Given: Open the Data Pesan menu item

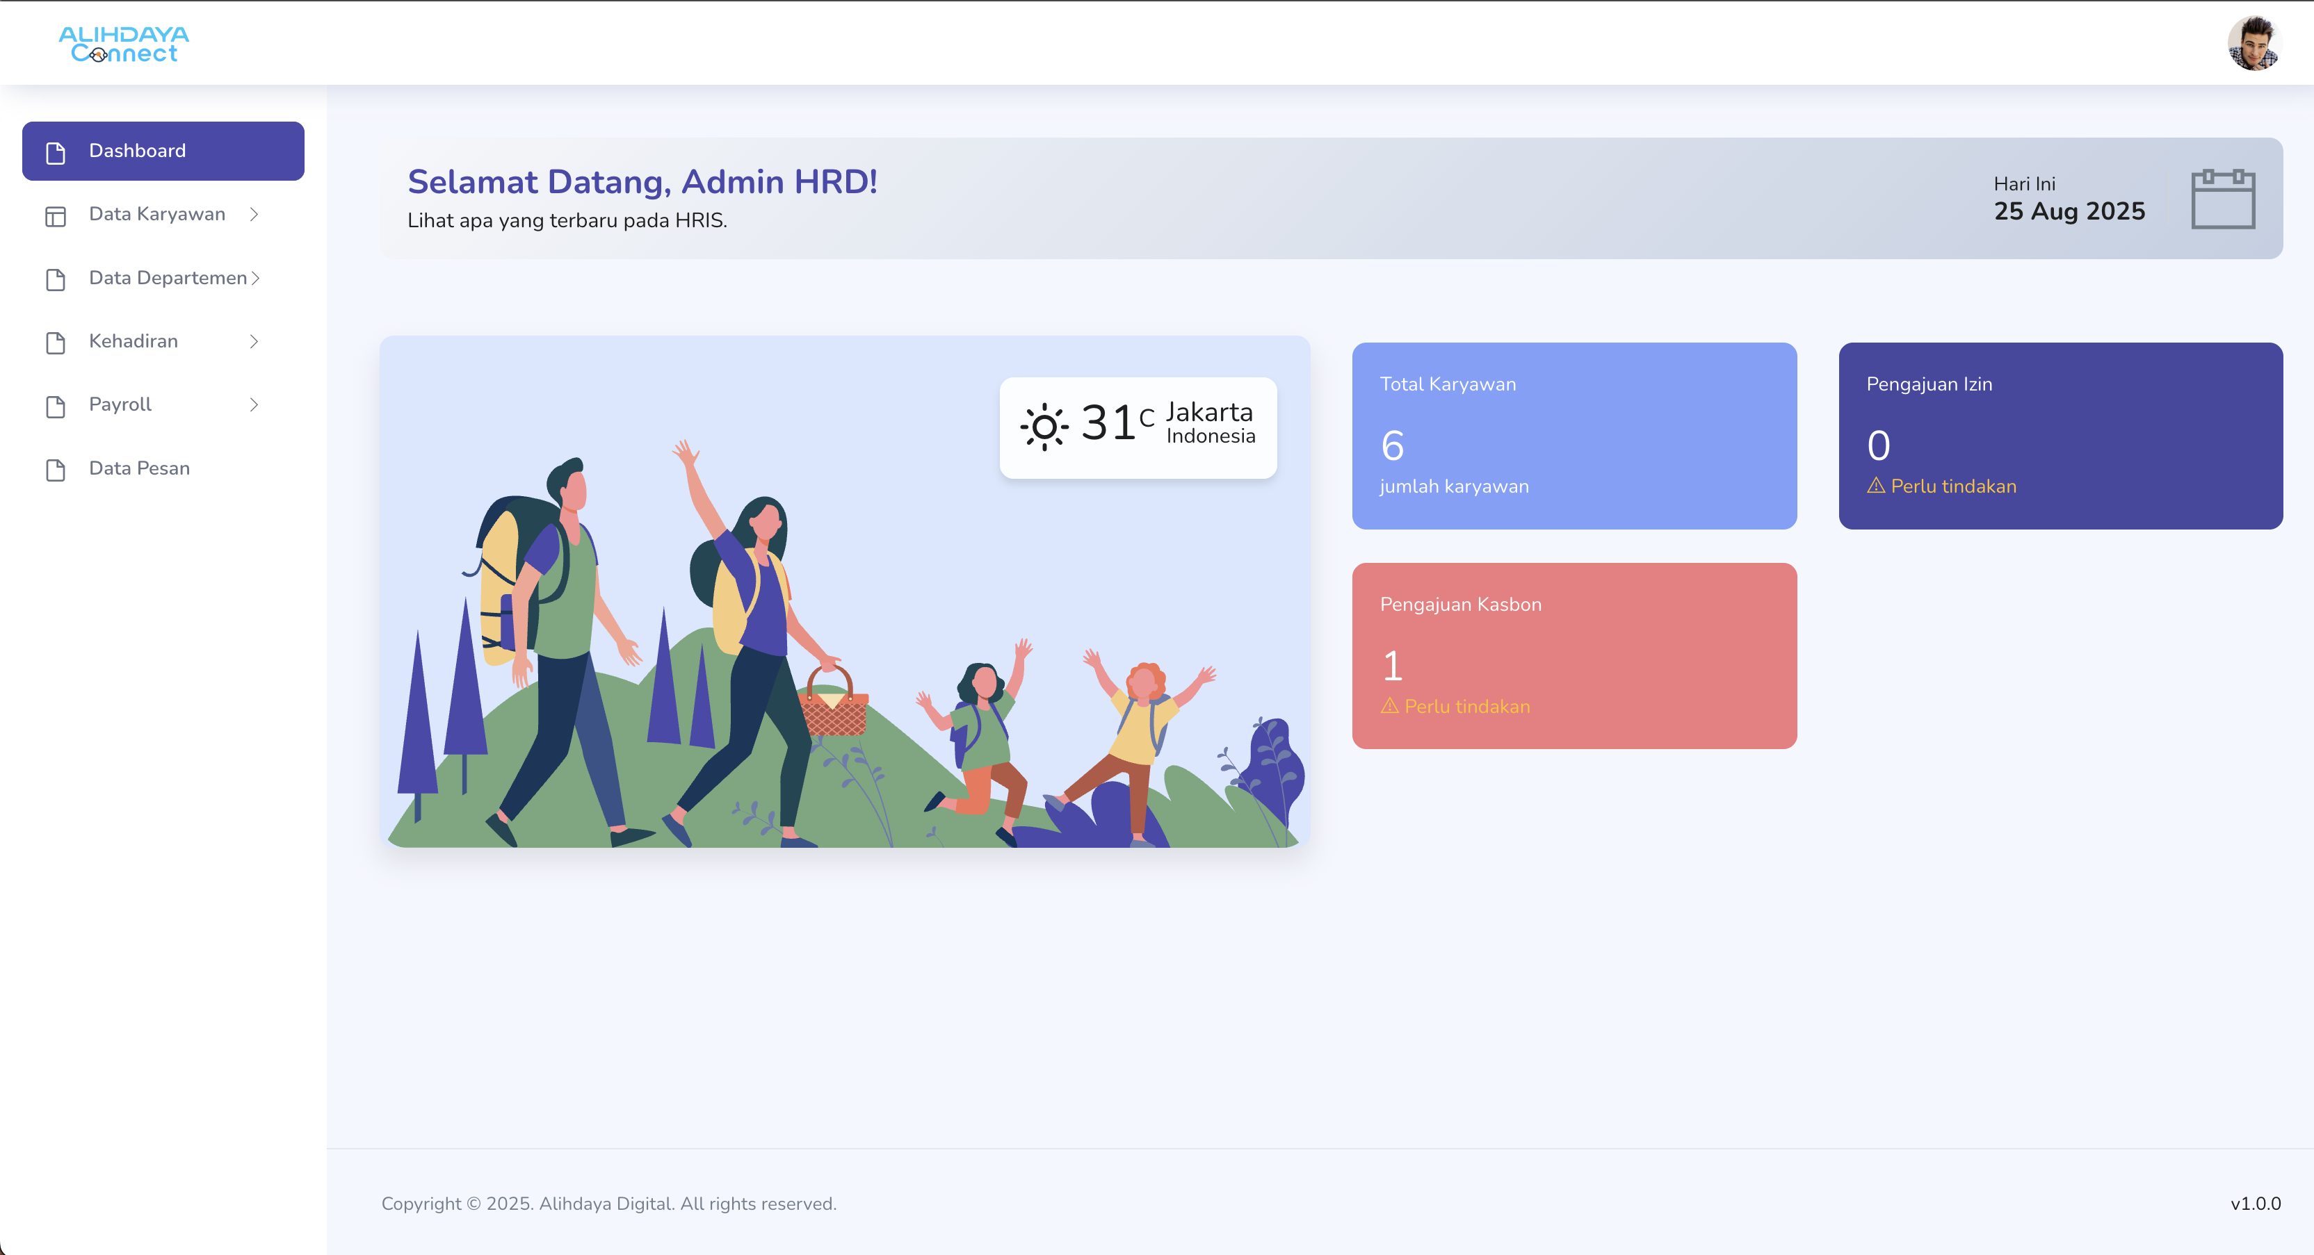Looking at the screenshot, I should [139, 468].
